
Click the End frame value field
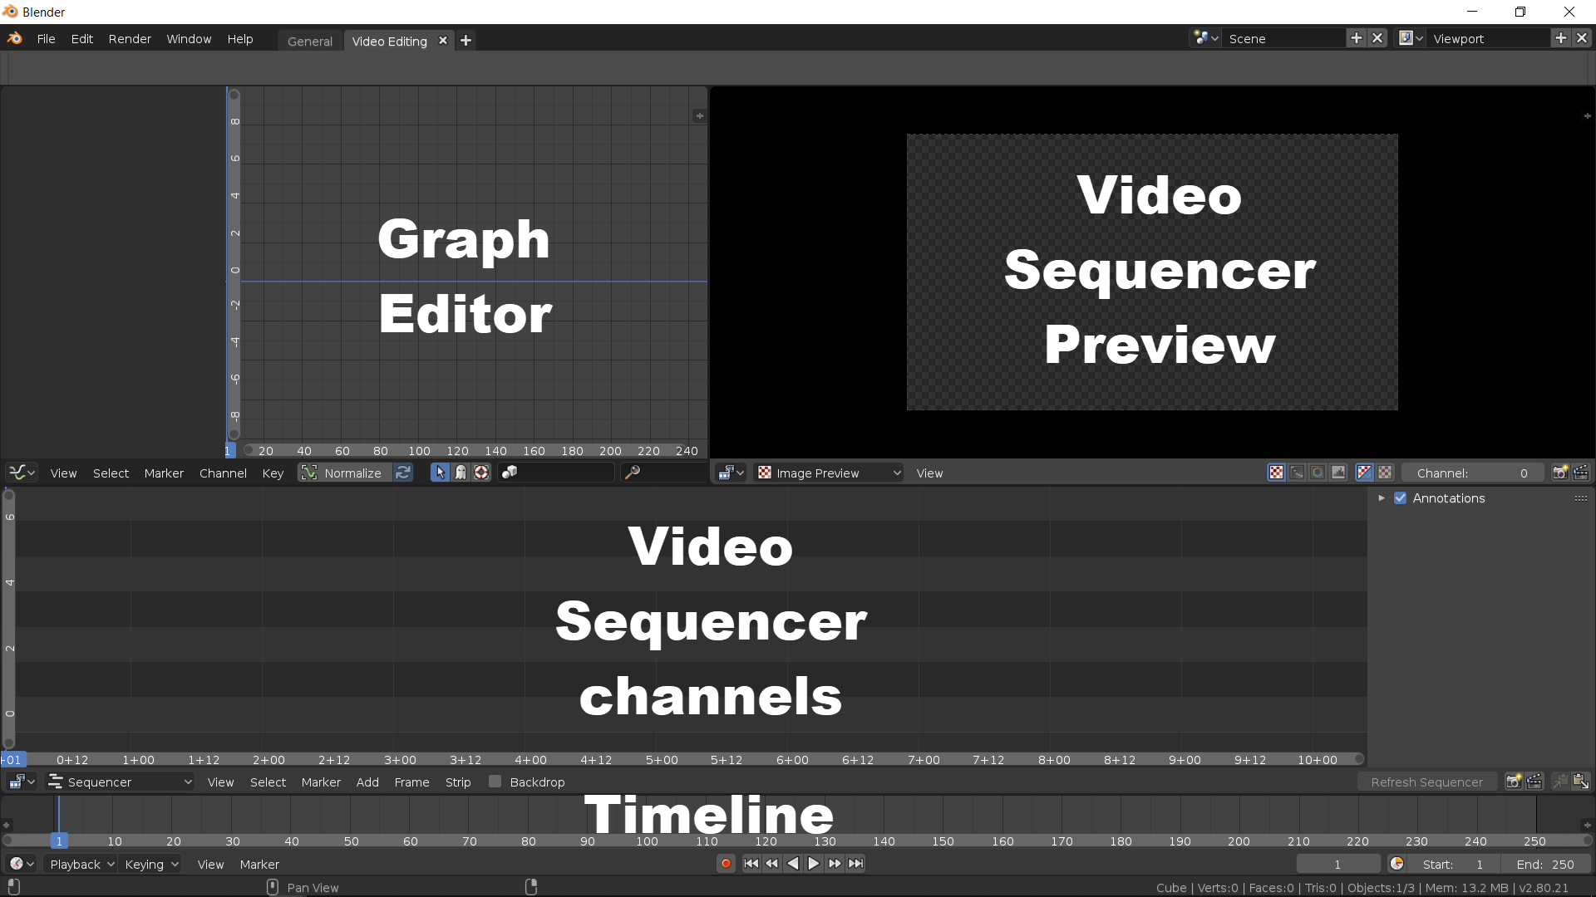click(x=1544, y=864)
